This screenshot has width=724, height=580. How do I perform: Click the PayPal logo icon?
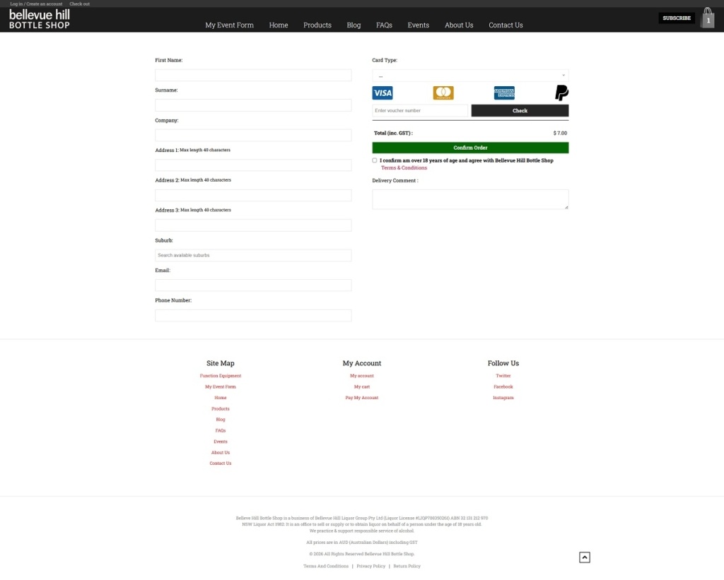561,93
